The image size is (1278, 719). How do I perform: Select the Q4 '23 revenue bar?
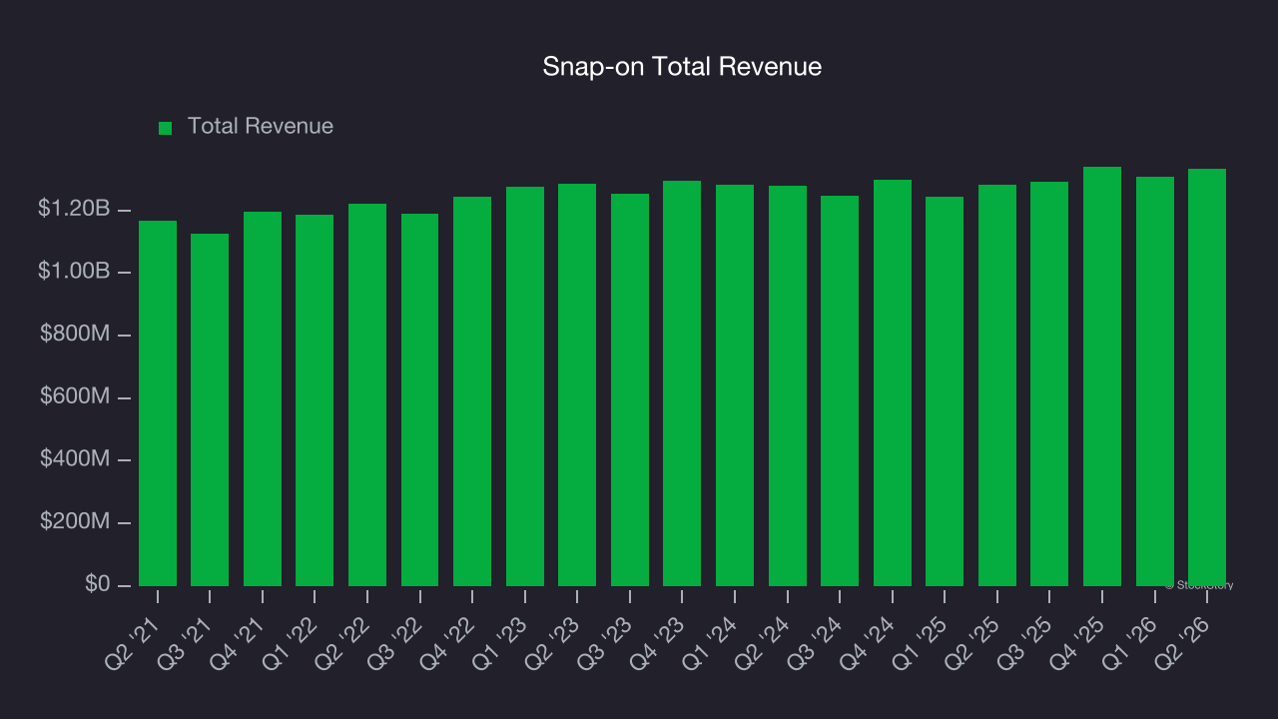pos(682,383)
